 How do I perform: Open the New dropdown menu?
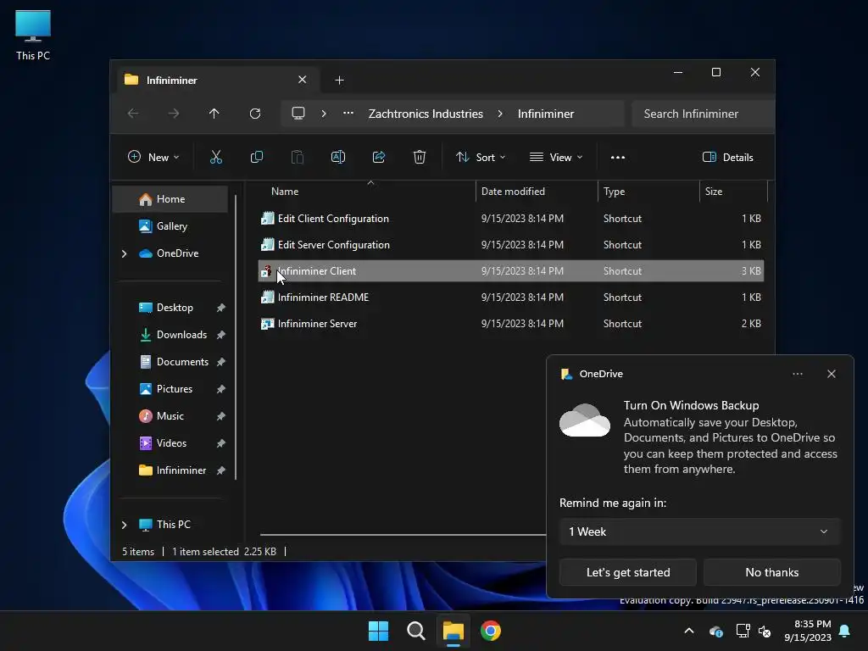tap(154, 157)
